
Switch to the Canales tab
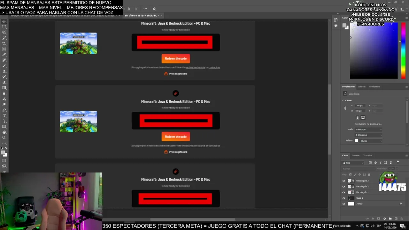[356, 155]
